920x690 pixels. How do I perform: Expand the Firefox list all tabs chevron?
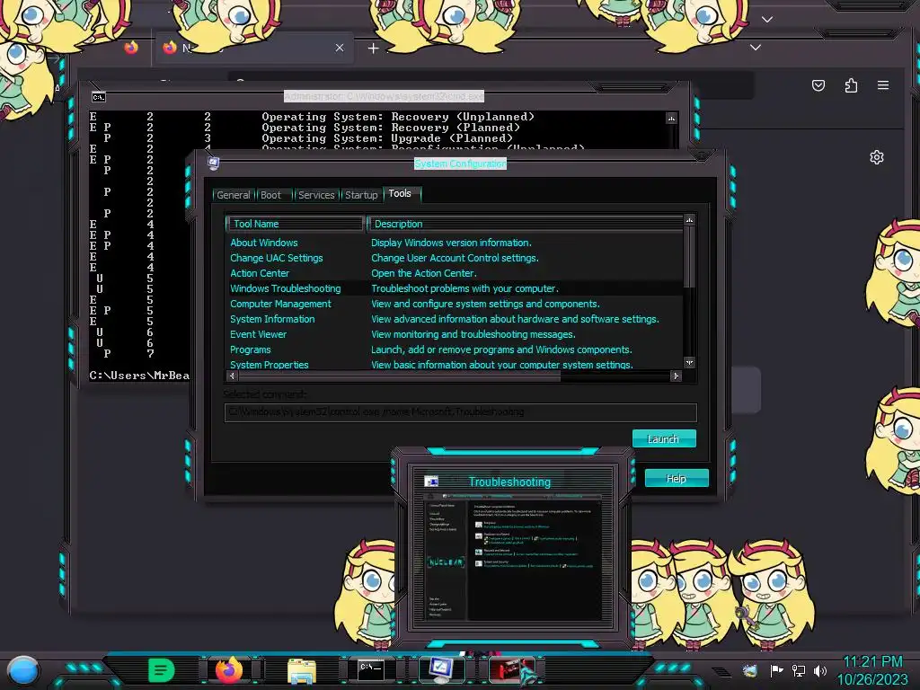(755, 48)
